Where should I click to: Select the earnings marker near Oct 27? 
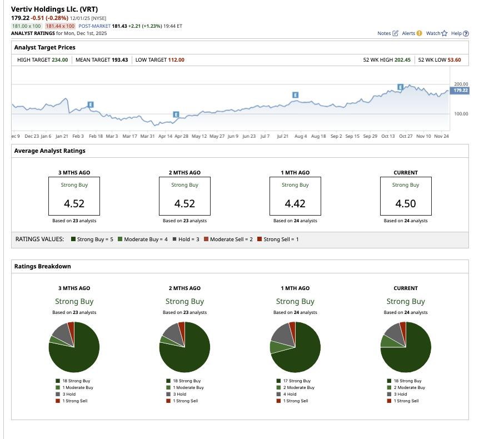pyautogui.click(x=401, y=86)
